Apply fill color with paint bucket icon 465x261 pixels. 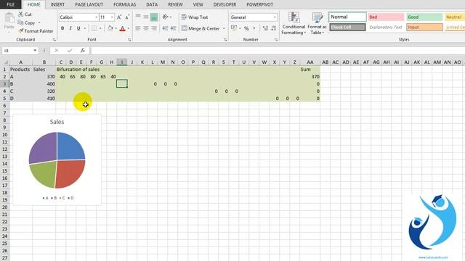110,28
